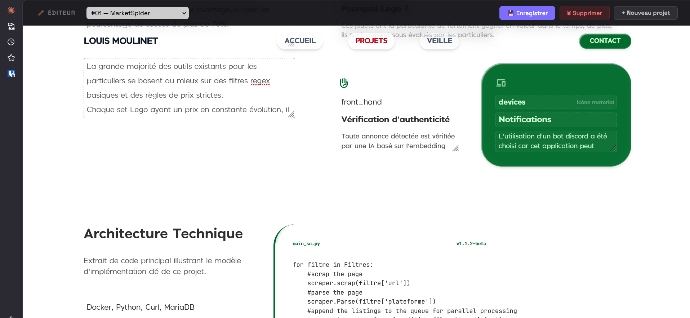Click the Bitwarden shield icon in sidebar
Viewport: 690px width, 318px height.
coord(11,74)
